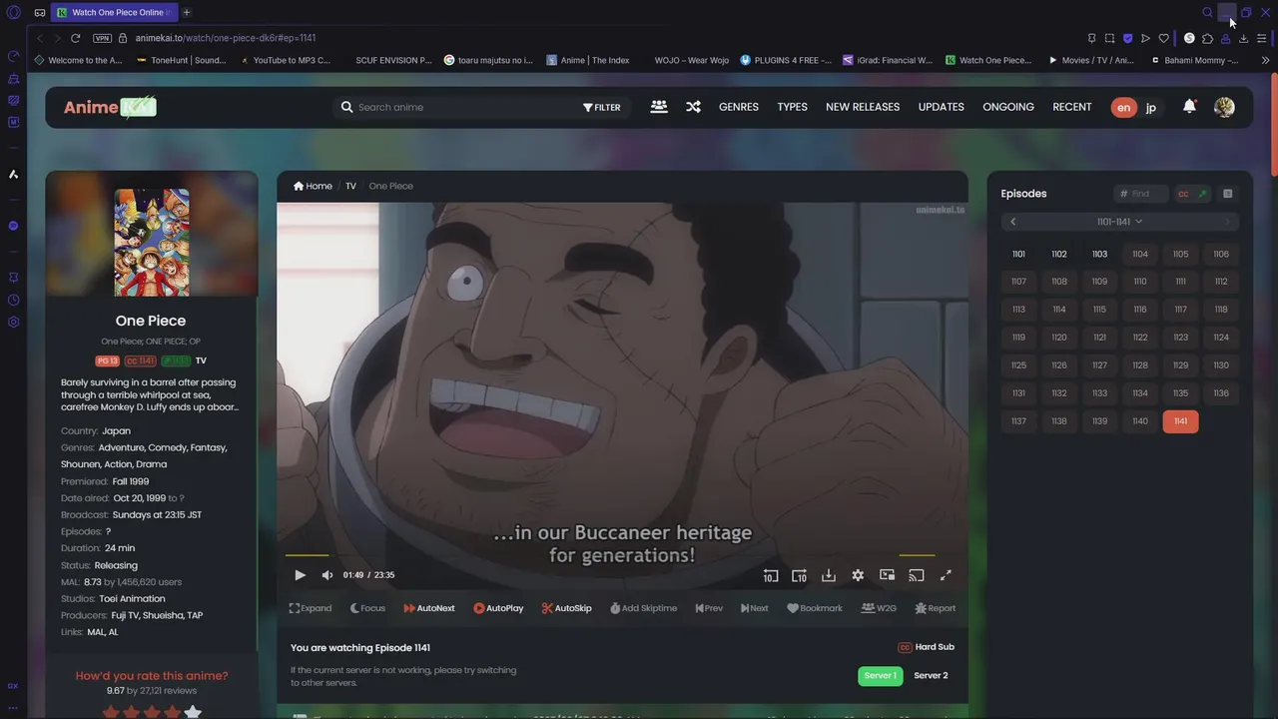The height and width of the screenshot is (719, 1278).
Task: Select episode 1140
Action: (1140, 421)
